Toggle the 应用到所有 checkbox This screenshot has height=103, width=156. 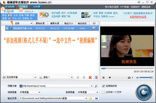point(103,86)
